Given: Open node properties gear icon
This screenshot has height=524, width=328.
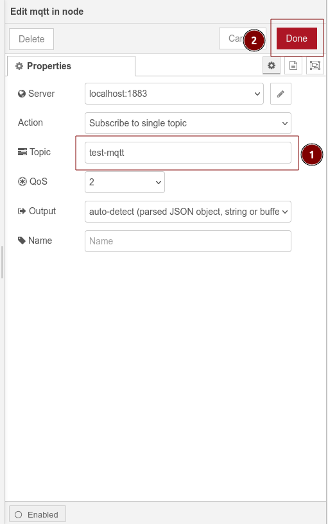Looking at the screenshot, I should tap(272, 65).
